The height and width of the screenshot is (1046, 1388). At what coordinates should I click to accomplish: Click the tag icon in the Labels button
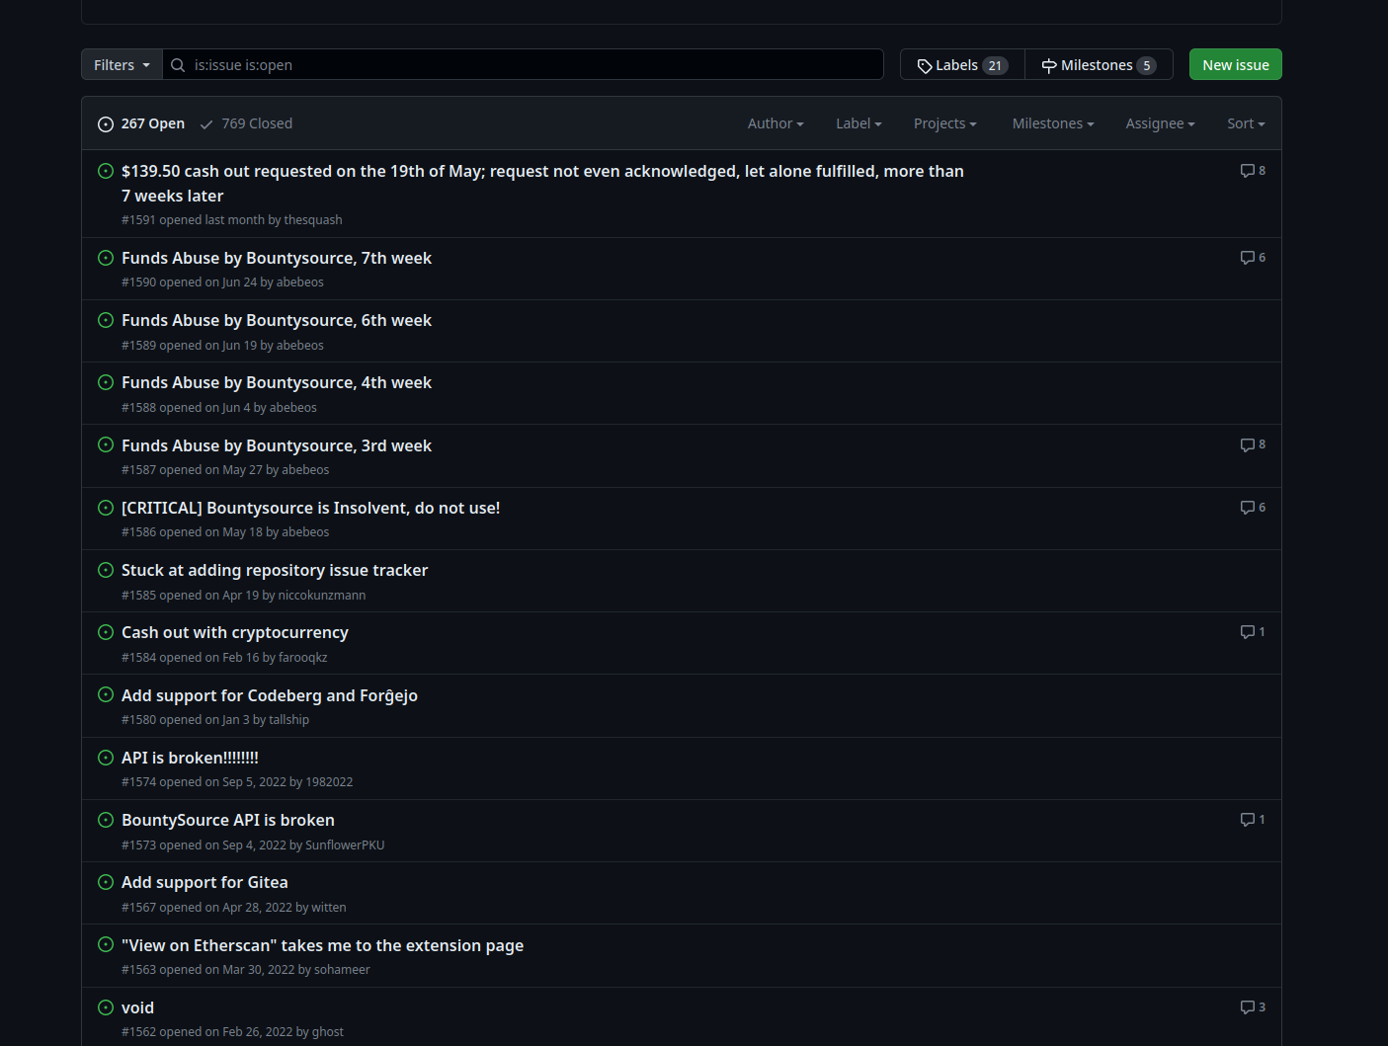pos(926,64)
